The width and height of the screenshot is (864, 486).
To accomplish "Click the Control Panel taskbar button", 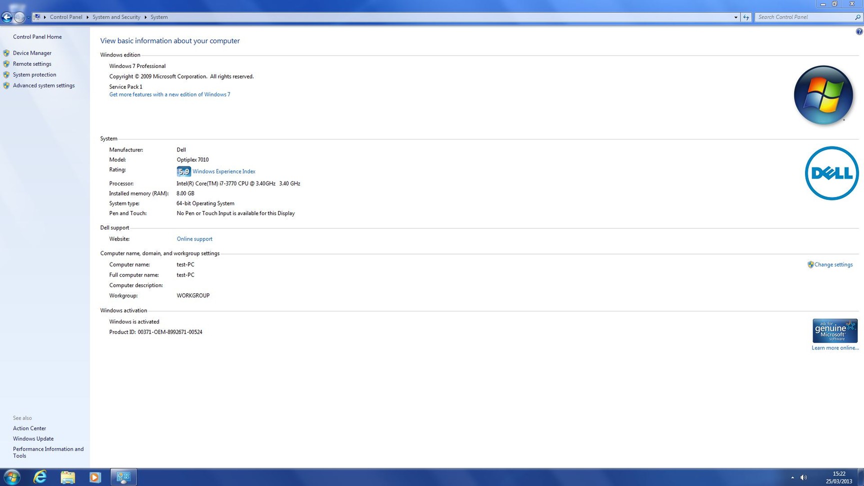I will [x=123, y=477].
